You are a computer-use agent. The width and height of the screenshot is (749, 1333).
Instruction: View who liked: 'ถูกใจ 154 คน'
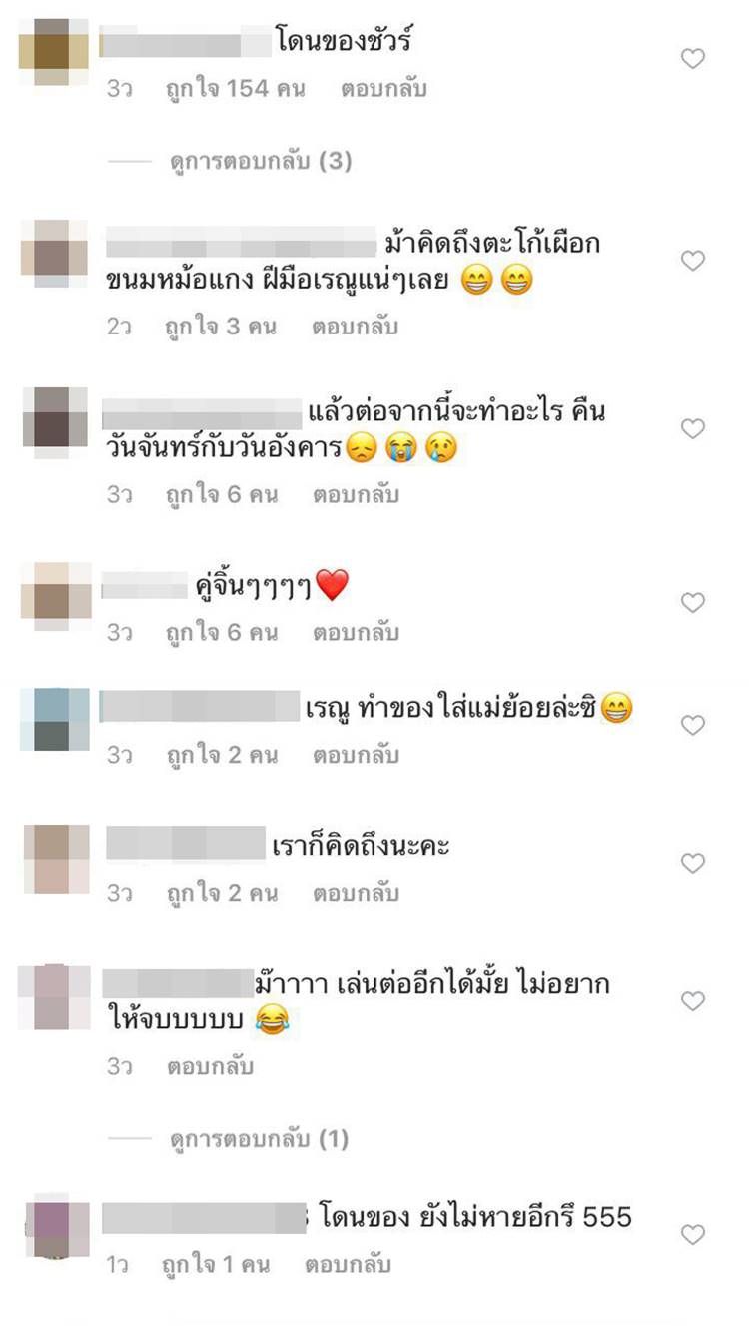point(235,89)
